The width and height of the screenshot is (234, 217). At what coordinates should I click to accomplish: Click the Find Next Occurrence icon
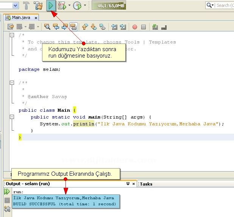click(65, 27)
